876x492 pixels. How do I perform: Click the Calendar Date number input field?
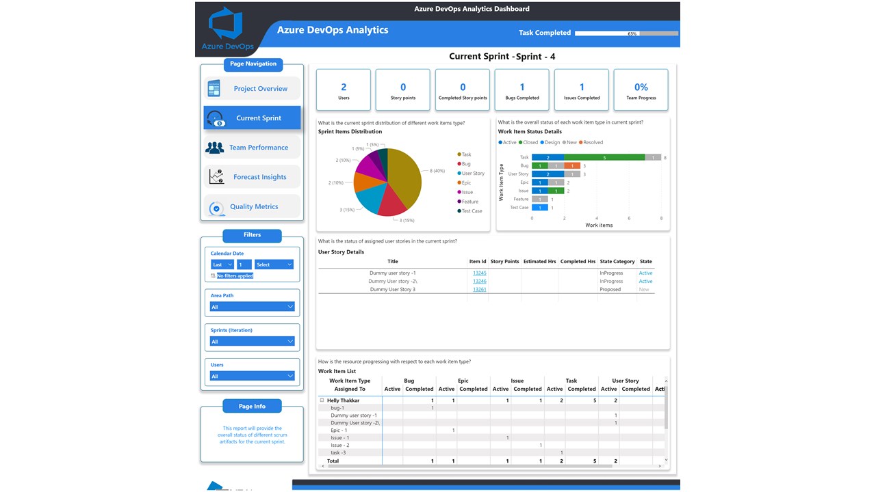244,264
